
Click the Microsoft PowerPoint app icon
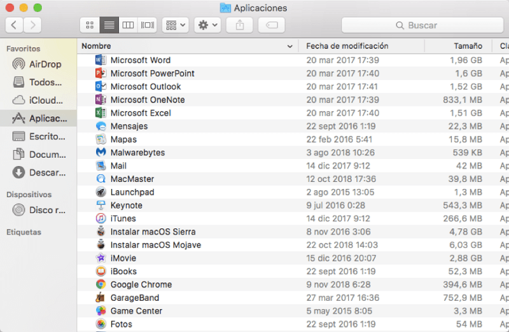(101, 73)
